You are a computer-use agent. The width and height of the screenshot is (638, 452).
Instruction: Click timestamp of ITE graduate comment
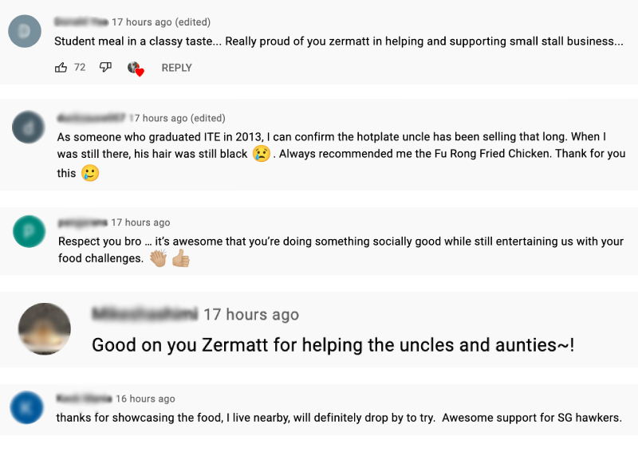177,118
